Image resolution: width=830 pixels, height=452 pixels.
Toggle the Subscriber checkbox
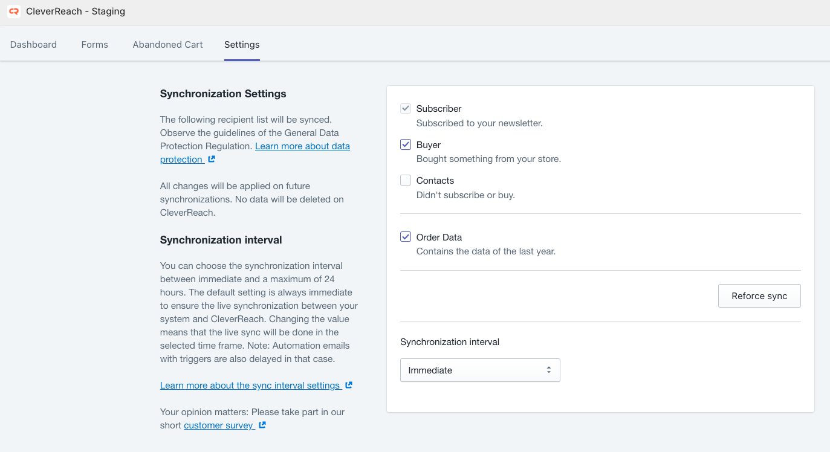(406, 109)
